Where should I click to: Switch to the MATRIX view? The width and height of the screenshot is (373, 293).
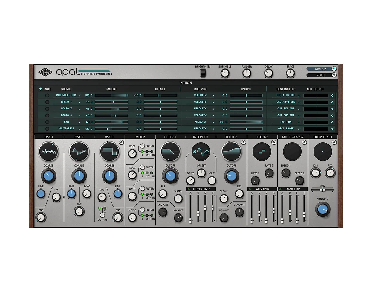click(321, 69)
